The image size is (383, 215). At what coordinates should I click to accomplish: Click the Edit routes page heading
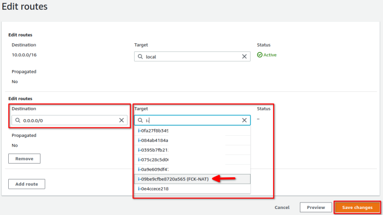pyautogui.click(x=25, y=7)
